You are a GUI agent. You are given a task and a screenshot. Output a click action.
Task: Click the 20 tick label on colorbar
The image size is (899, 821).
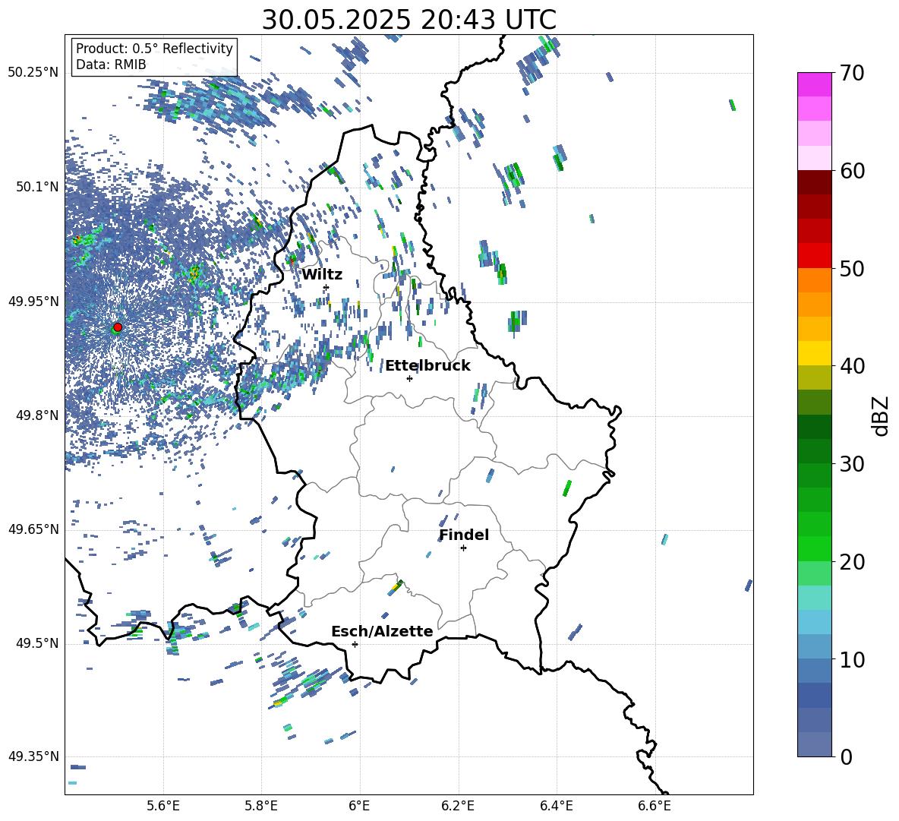click(x=851, y=561)
